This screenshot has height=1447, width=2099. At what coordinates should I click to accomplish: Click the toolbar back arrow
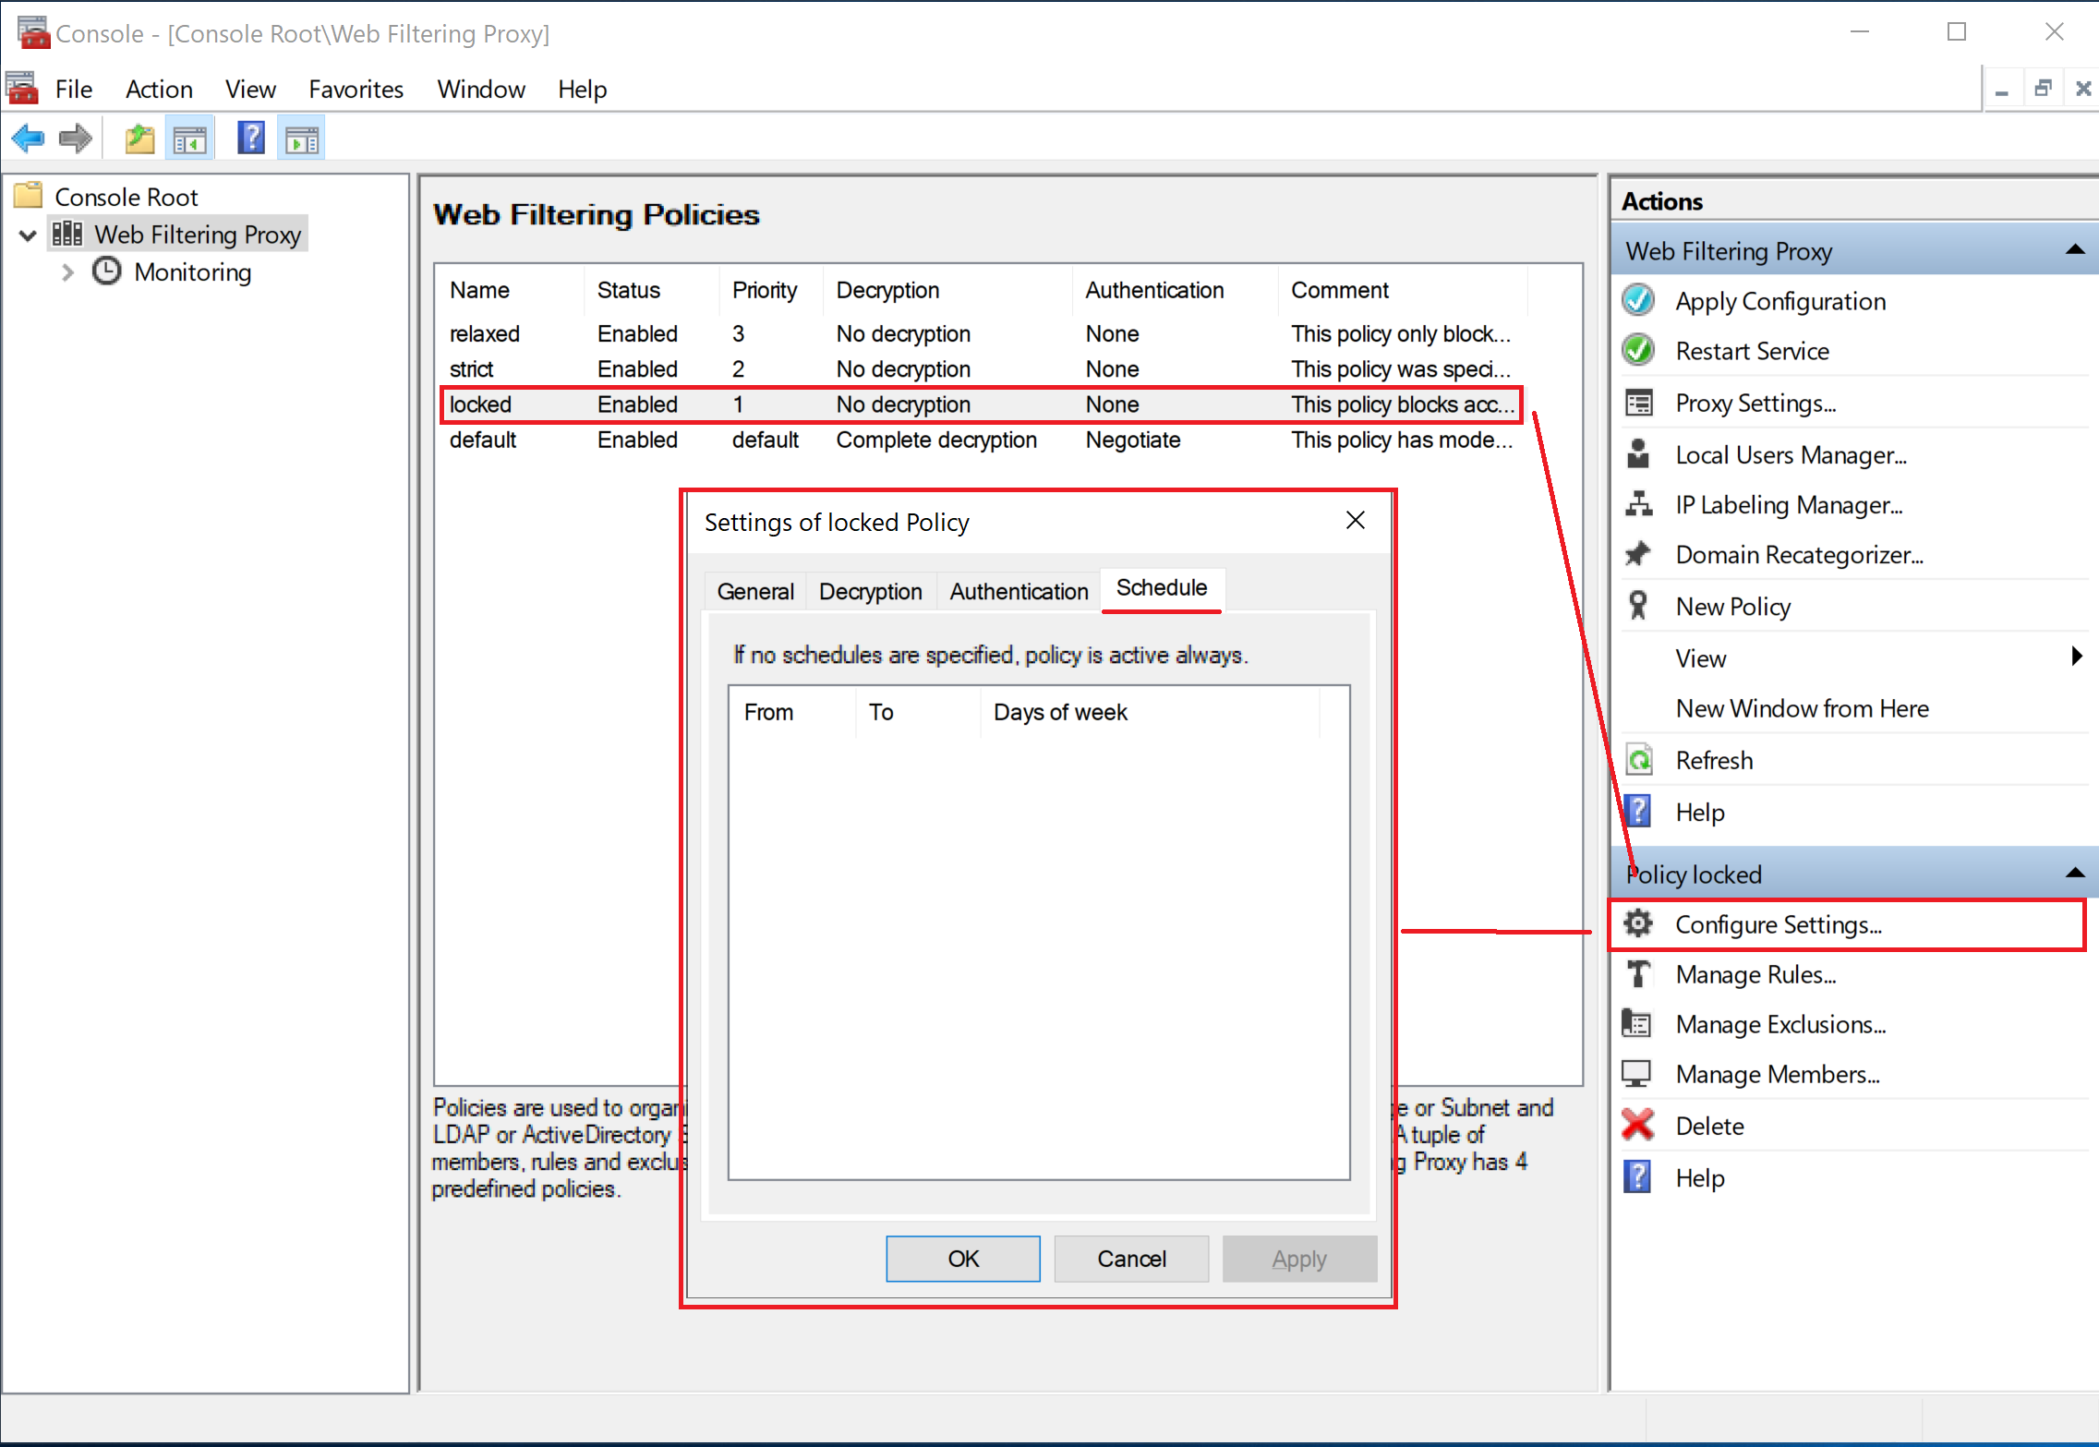point(28,139)
